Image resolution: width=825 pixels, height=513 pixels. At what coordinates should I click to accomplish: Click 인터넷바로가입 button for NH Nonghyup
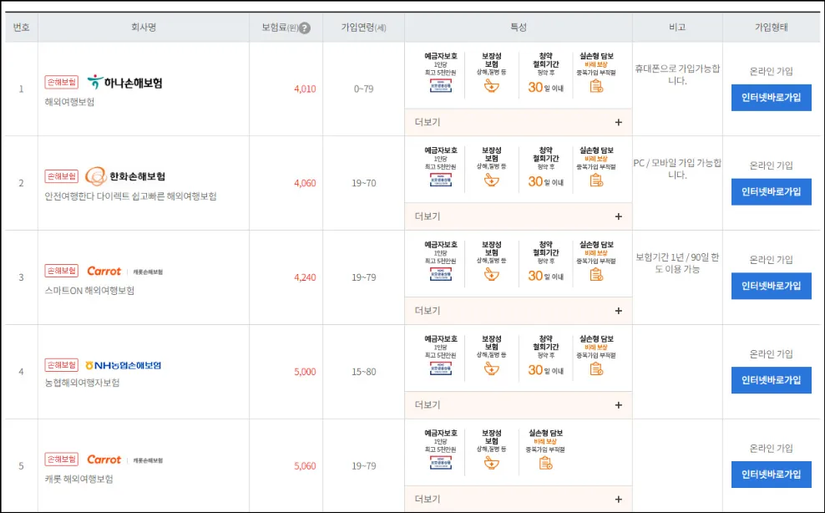point(772,380)
